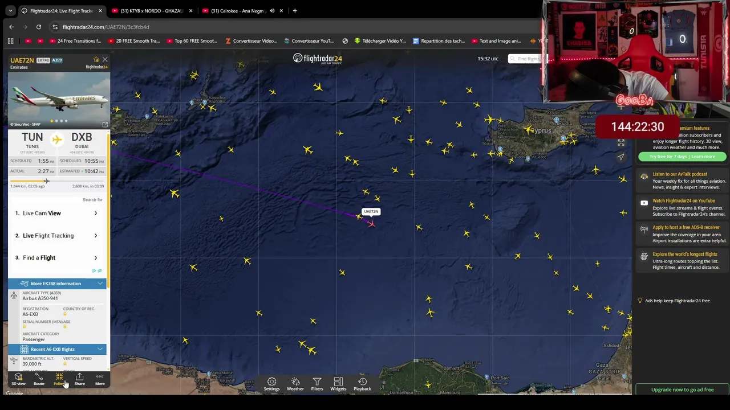Open the tab search dropdown
730x410 pixels.
pos(10,11)
